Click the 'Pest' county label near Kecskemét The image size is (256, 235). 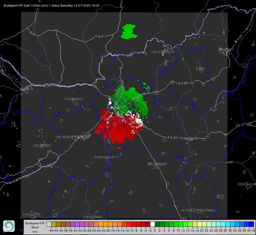pos(180,157)
